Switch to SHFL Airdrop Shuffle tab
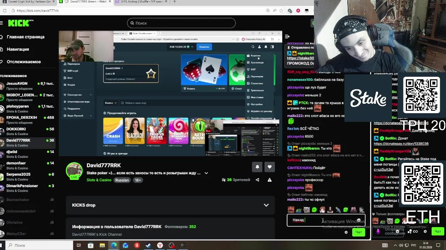 (x=143, y=2)
